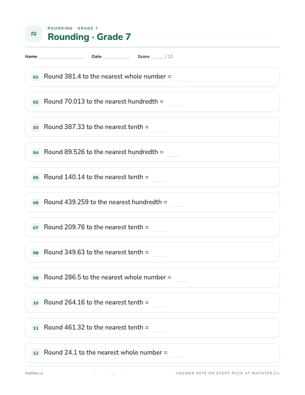Click answer blank for rounding 24.1
Image resolution: width=305 pixels, height=395 pixels.
178,355
